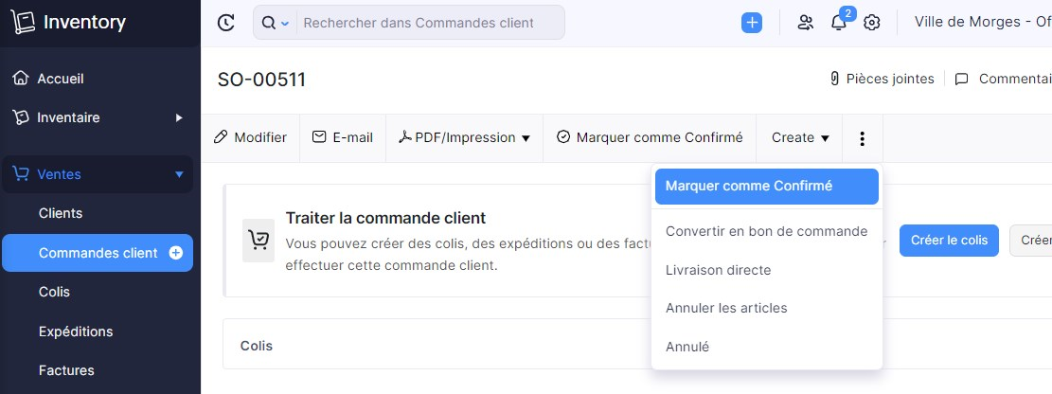Click the Pièces jointes paperclip

(x=834, y=80)
